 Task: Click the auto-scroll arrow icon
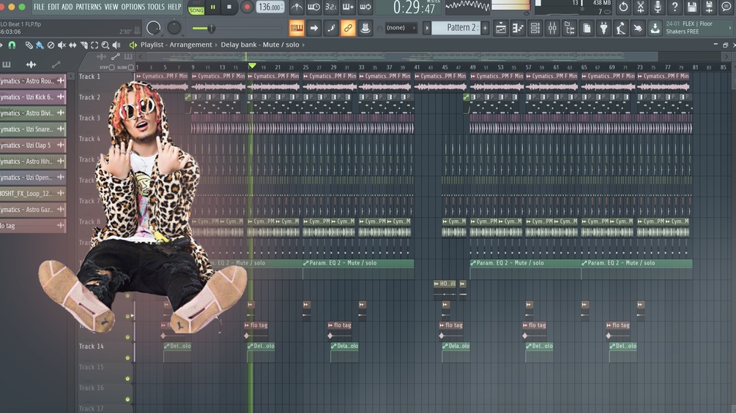point(314,28)
